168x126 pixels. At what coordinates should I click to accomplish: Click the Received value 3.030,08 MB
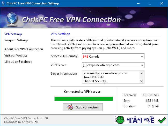pyautogui.click(x=150, y=95)
